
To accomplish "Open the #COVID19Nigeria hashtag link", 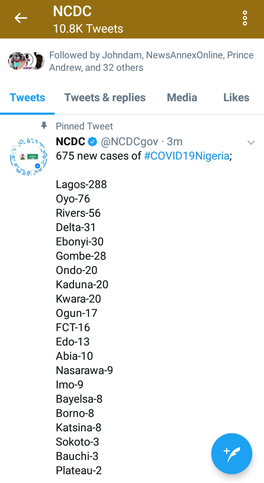I will tap(187, 156).
